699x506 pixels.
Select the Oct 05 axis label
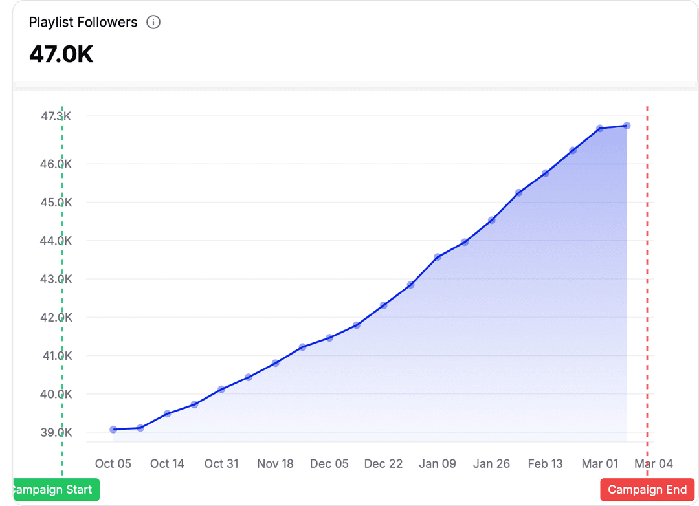click(x=113, y=463)
